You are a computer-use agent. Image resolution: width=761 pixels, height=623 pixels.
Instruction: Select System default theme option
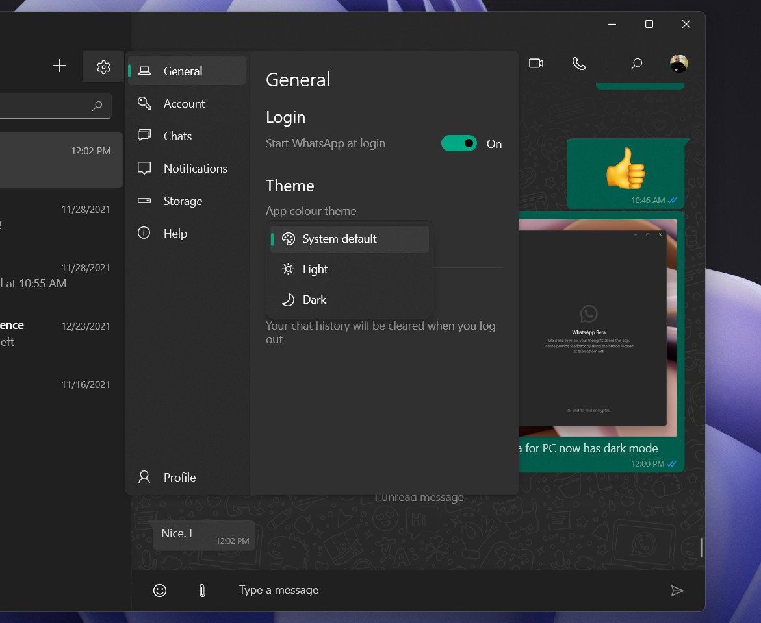pyautogui.click(x=350, y=239)
